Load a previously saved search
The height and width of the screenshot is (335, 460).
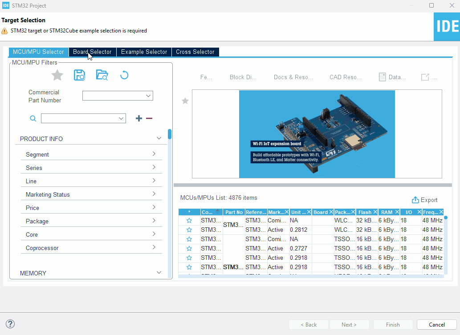click(x=102, y=75)
